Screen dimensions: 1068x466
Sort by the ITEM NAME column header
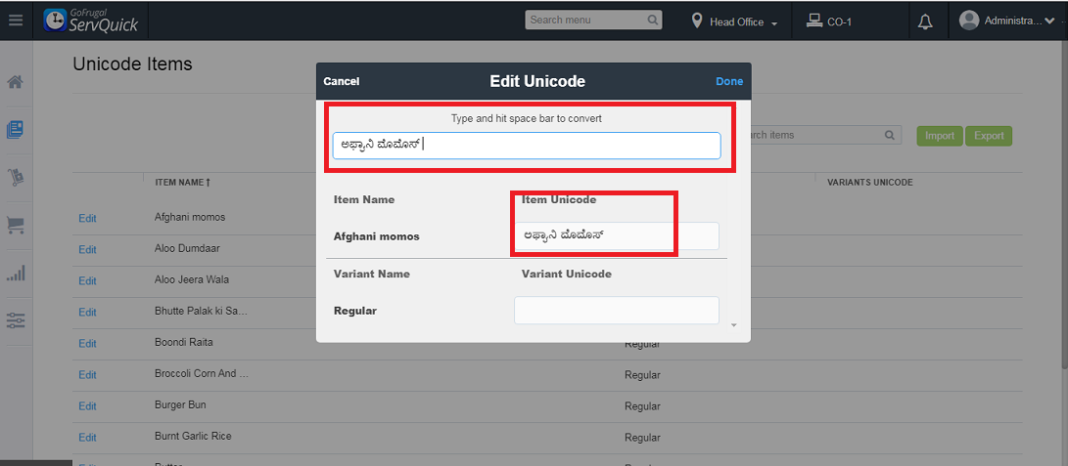[183, 182]
